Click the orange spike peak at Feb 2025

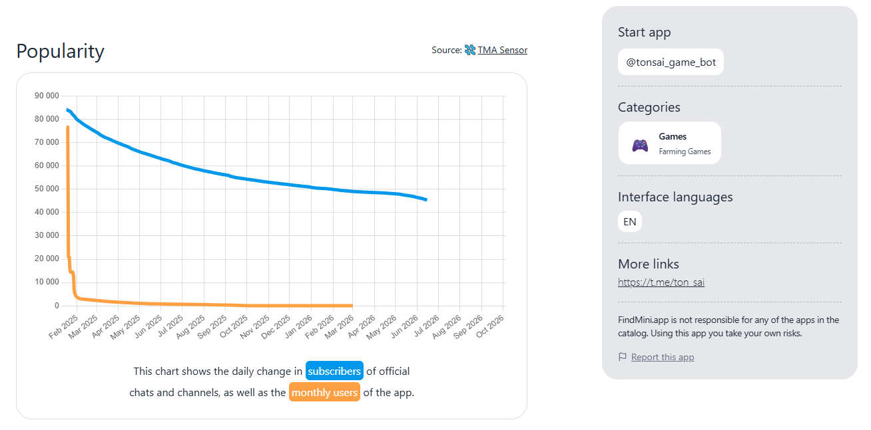pyautogui.click(x=68, y=127)
